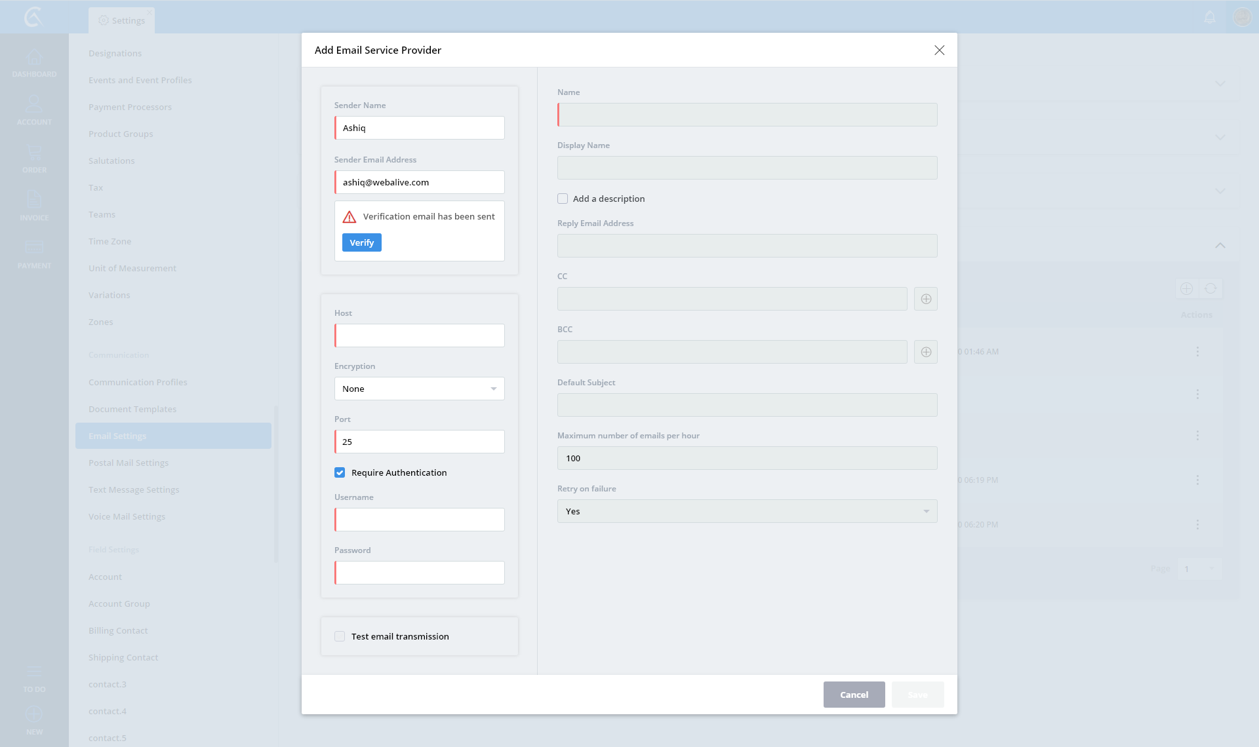The height and width of the screenshot is (747, 1259).
Task: Open the Payment section icon
Action: pos(34,254)
